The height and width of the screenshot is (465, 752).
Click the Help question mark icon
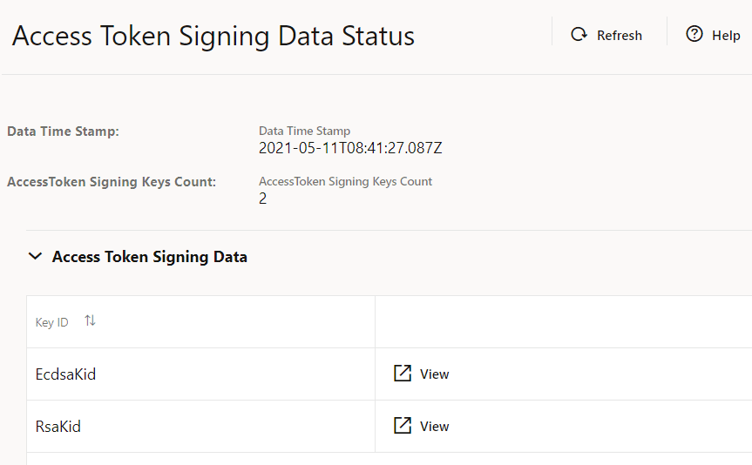pyautogui.click(x=694, y=35)
